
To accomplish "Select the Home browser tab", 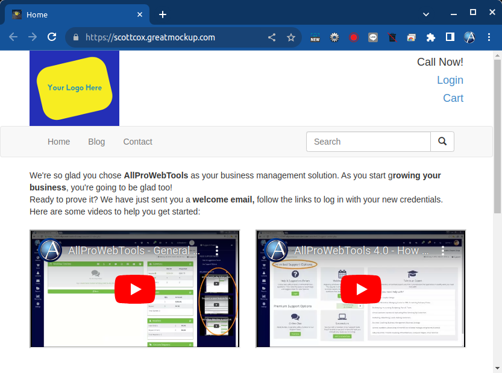I will (76, 14).
